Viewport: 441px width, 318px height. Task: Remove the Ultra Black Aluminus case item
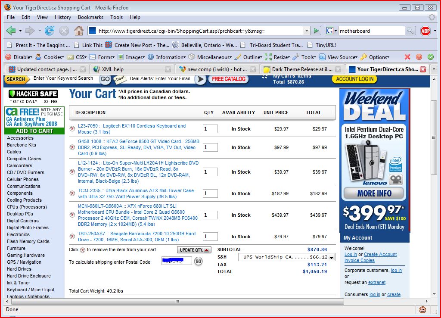[72, 193]
